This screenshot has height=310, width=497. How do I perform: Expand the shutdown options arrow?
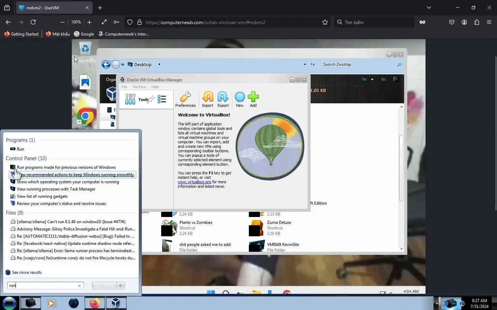pos(121,286)
